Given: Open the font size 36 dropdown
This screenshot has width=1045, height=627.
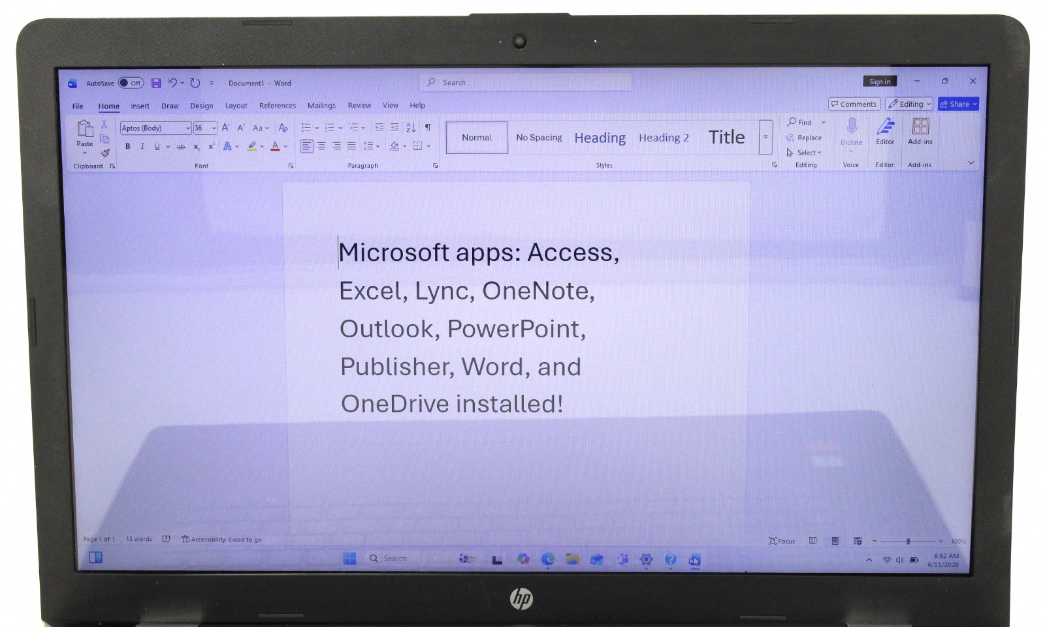Looking at the screenshot, I should 214,129.
